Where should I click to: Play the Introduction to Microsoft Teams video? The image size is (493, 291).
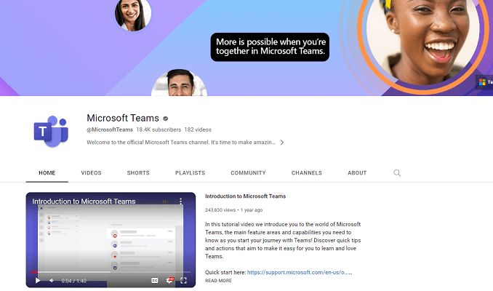point(38,280)
